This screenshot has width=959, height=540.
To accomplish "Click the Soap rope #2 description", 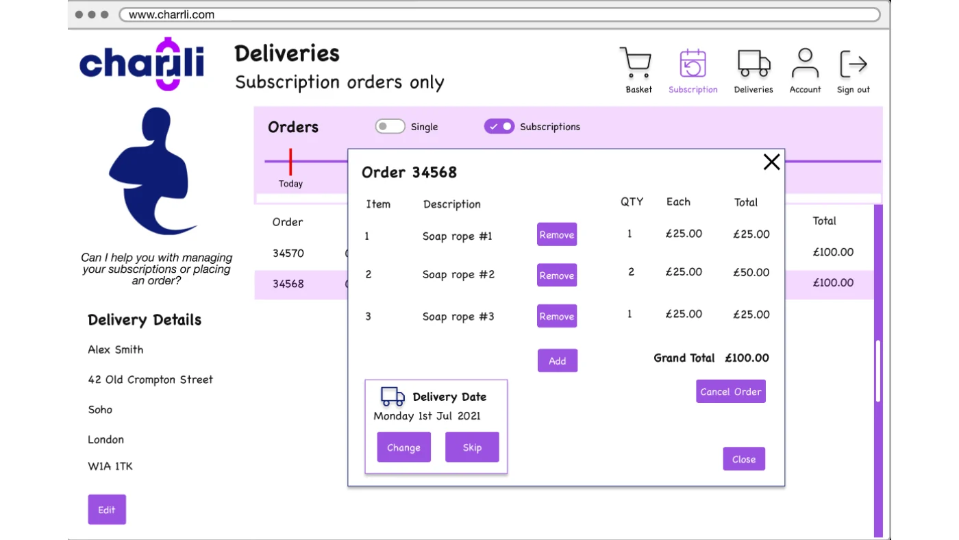I will tap(458, 275).
